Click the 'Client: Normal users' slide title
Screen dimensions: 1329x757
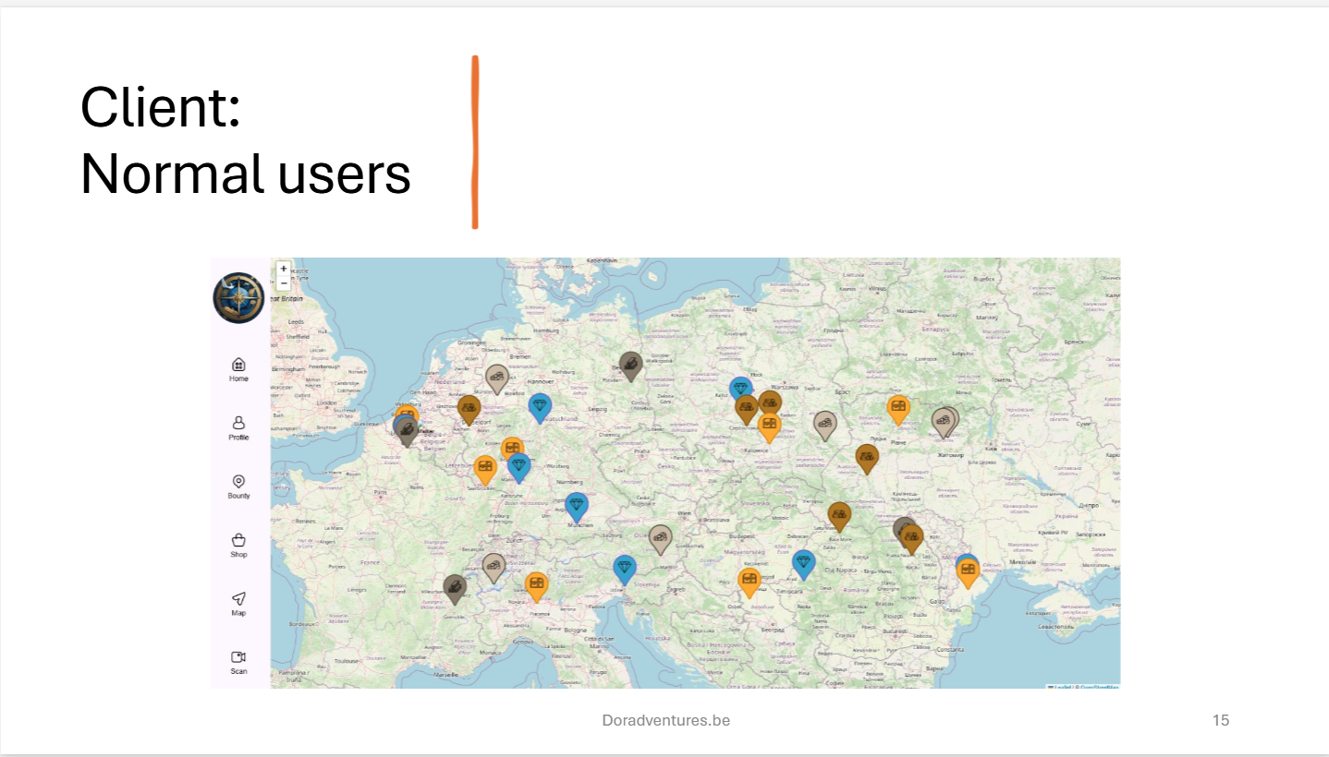pyautogui.click(x=245, y=140)
